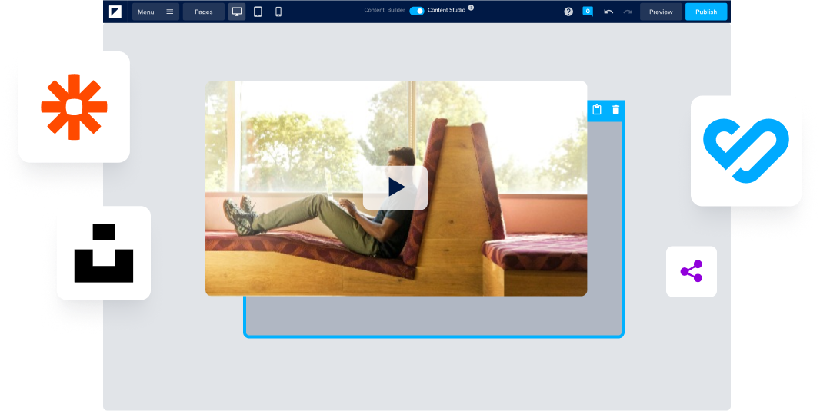Delete the selected block with trash icon
Screen dimensions: 820x411
click(615, 110)
